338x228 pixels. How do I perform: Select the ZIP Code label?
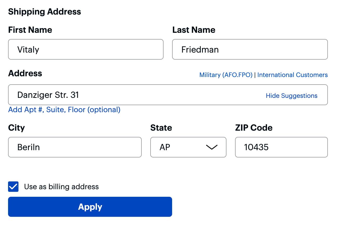pyautogui.click(x=253, y=128)
